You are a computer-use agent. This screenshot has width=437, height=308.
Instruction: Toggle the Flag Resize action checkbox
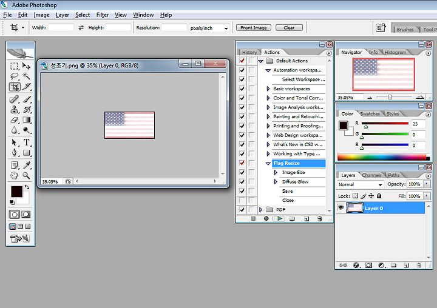242,163
